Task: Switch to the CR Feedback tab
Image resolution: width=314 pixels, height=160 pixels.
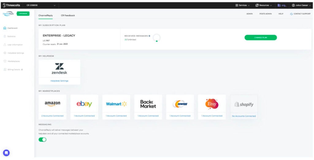Action: pos(68,15)
